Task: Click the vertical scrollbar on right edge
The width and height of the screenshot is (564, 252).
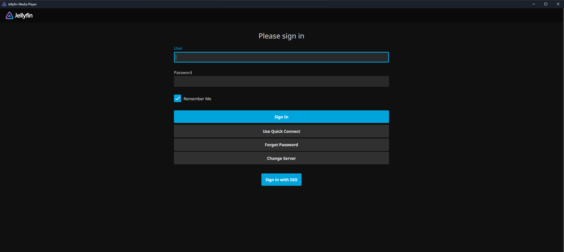Action: pos(563,128)
